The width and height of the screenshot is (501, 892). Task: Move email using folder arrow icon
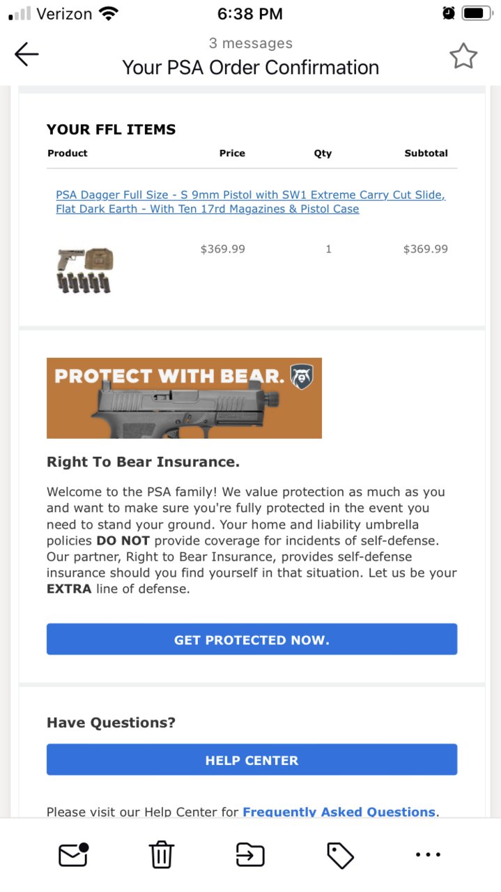(251, 854)
